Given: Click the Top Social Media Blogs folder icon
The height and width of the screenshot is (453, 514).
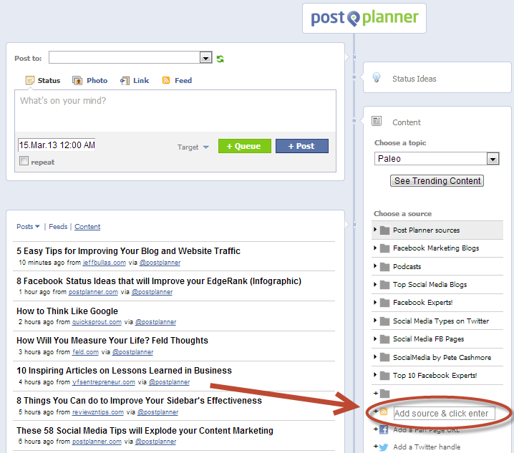Looking at the screenshot, I should [x=384, y=285].
